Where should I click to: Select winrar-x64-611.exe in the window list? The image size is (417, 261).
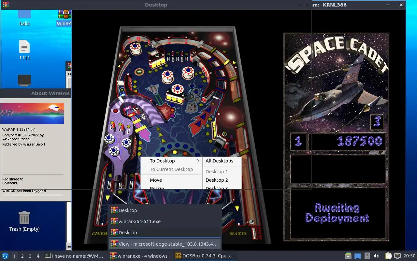(165, 222)
